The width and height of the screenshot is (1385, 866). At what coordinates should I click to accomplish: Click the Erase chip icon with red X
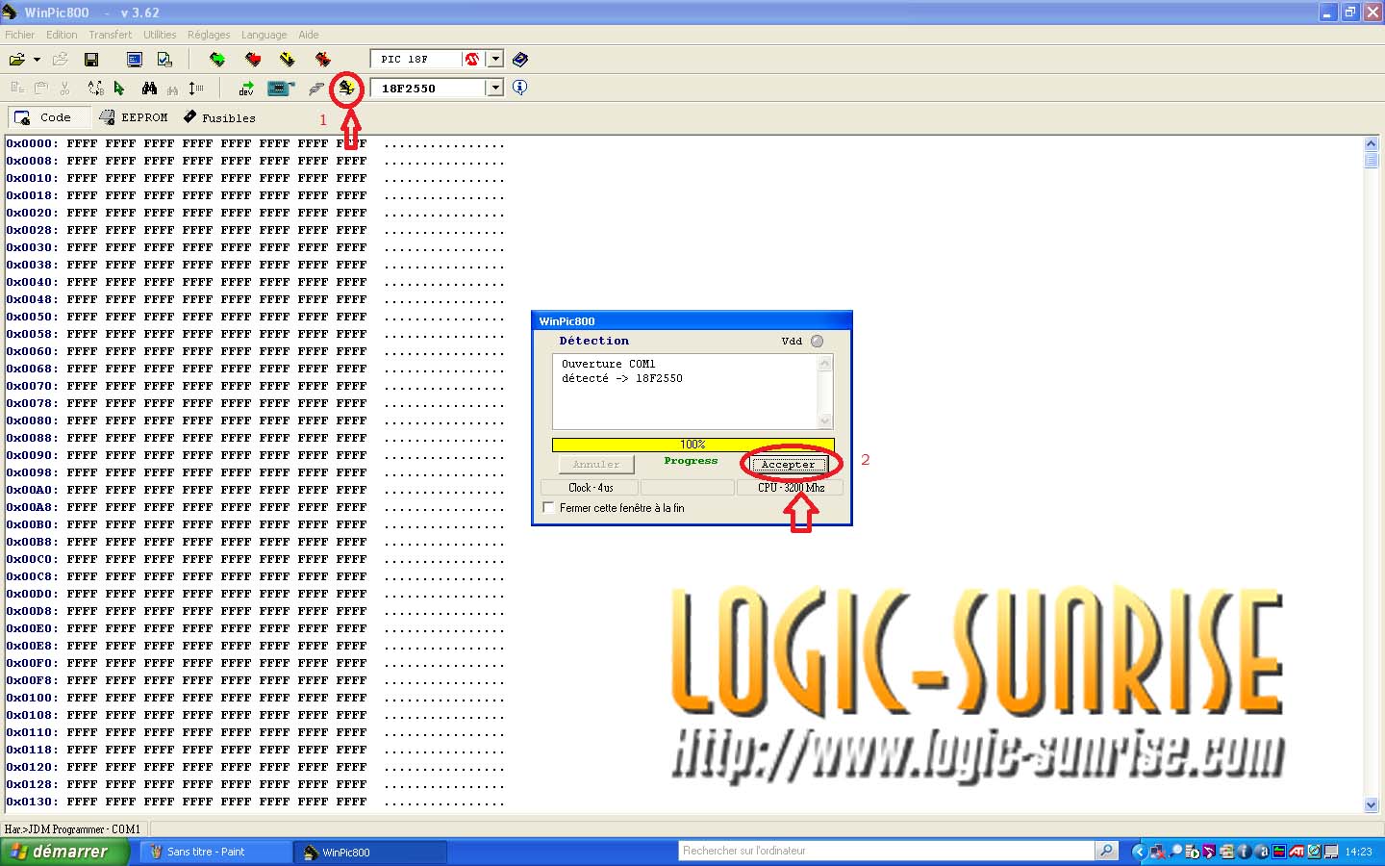pyautogui.click(x=322, y=60)
